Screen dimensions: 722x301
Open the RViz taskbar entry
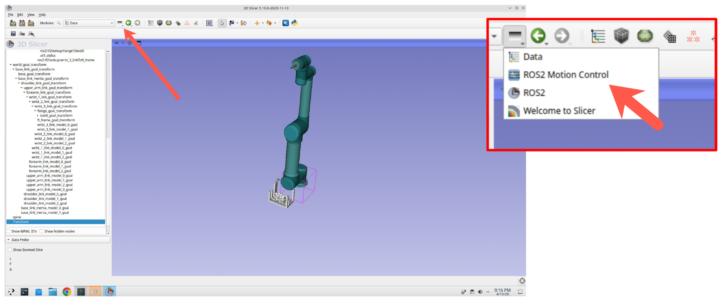(95, 292)
